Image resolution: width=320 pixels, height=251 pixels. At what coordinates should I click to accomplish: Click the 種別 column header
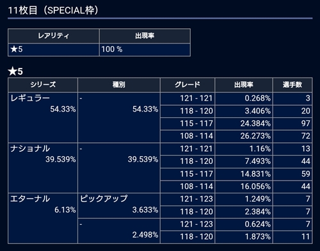(x=119, y=85)
